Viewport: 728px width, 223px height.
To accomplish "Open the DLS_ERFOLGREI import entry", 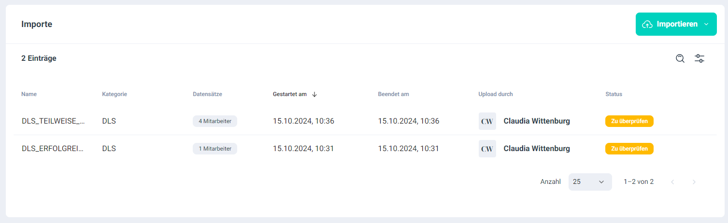I will pos(53,149).
